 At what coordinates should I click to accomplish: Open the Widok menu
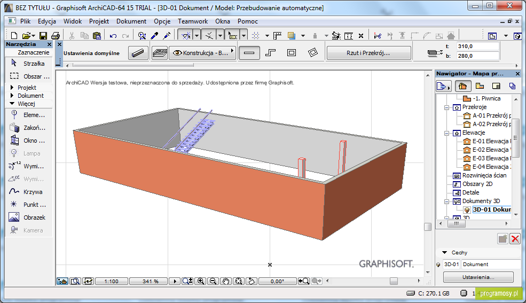[x=73, y=21]
